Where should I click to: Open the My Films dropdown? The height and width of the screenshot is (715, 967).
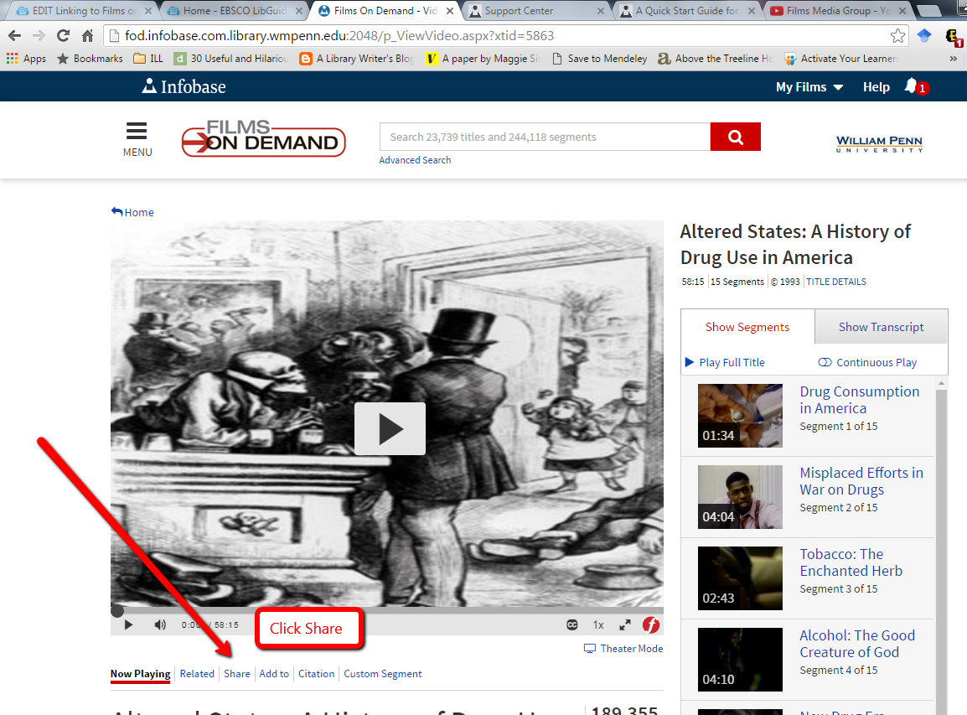coord(809,86)
